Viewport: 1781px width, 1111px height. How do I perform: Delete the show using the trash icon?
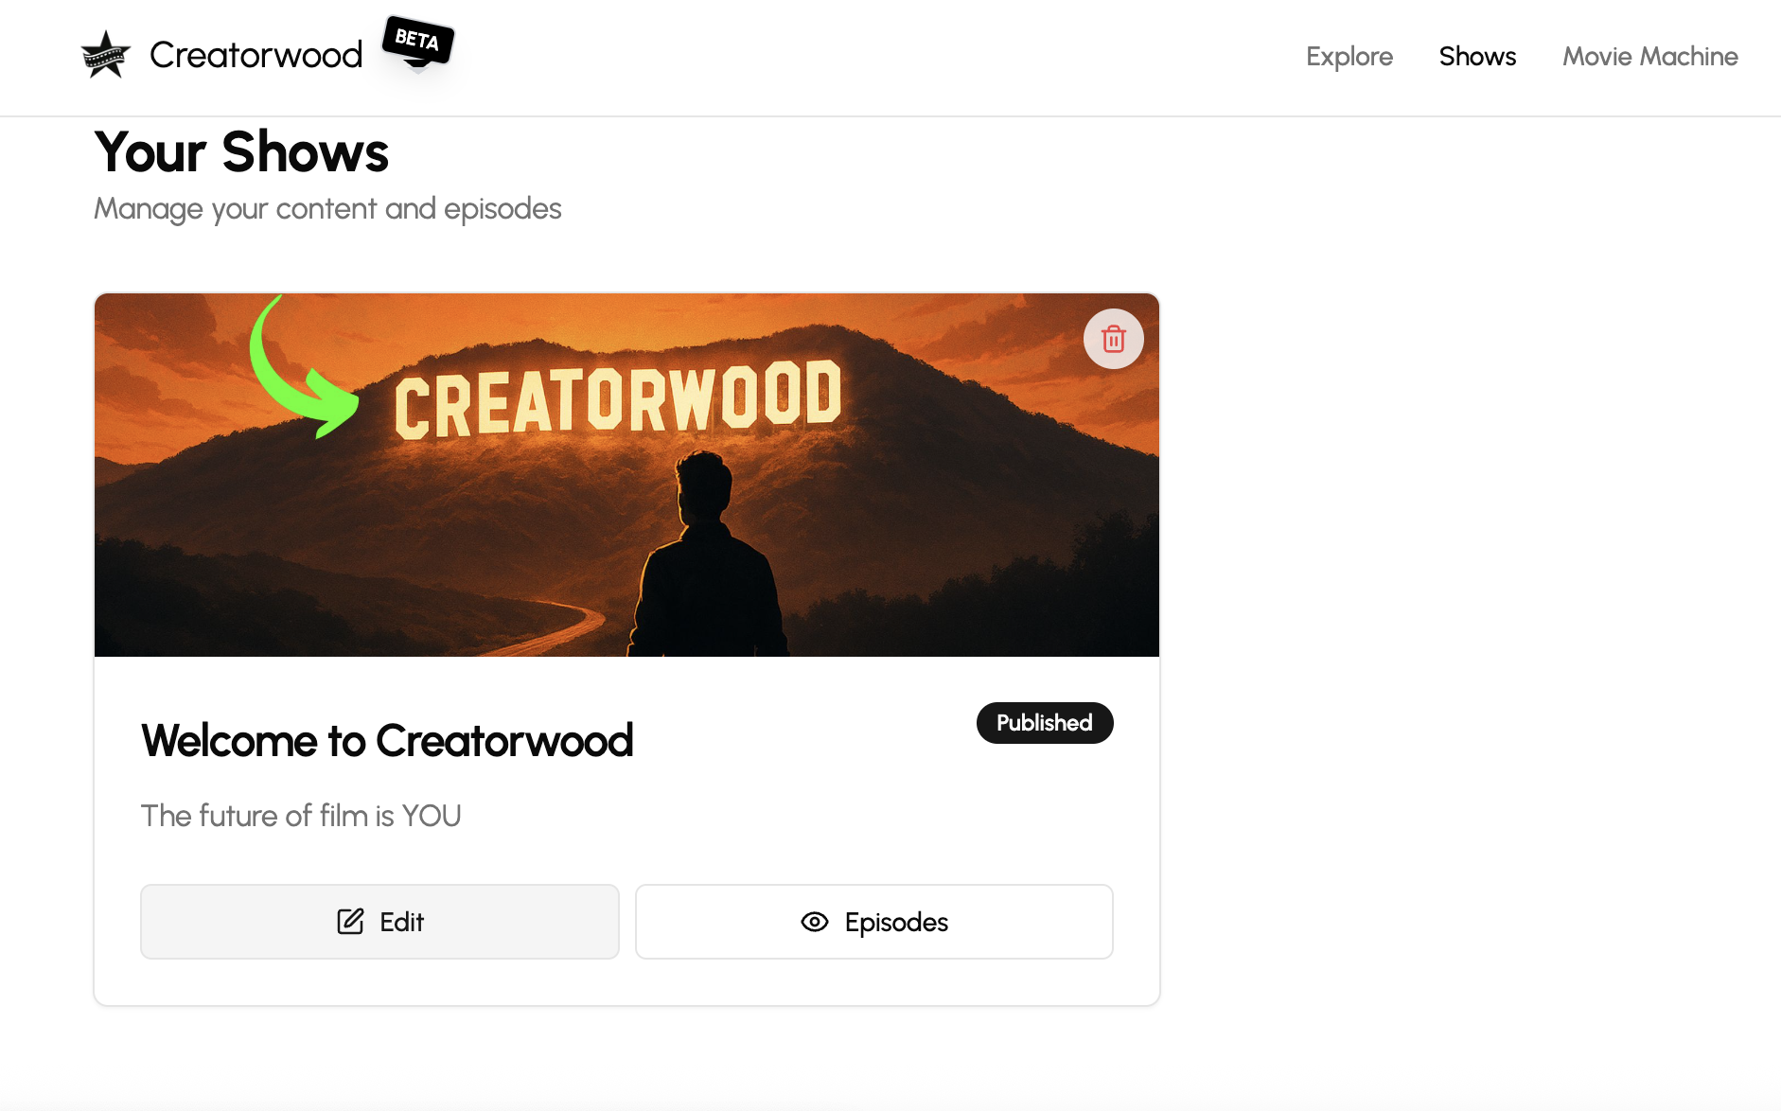click(x=1113, y=339)
